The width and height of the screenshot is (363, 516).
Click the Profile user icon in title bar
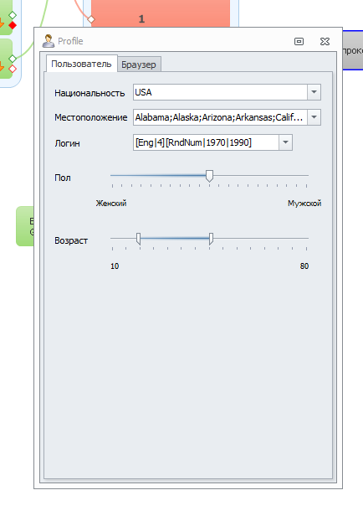click(x=49, y=41)
